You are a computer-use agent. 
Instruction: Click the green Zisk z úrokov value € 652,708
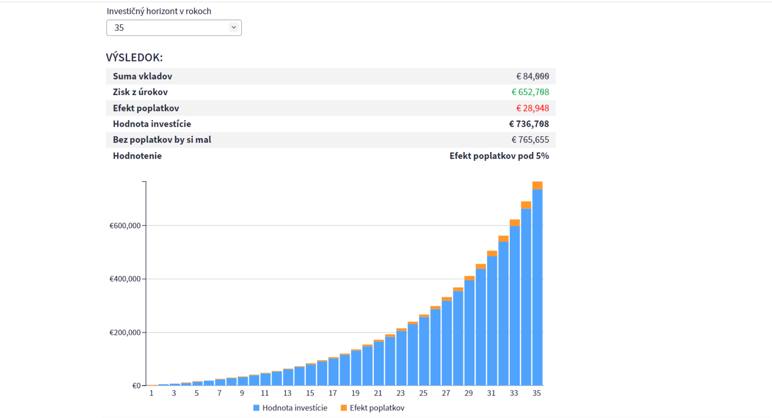point(530,92)
